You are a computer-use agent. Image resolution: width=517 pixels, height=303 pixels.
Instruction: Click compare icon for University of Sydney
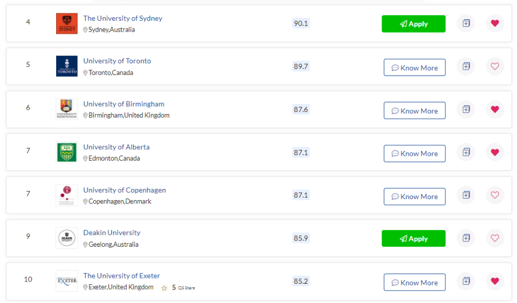466,24
